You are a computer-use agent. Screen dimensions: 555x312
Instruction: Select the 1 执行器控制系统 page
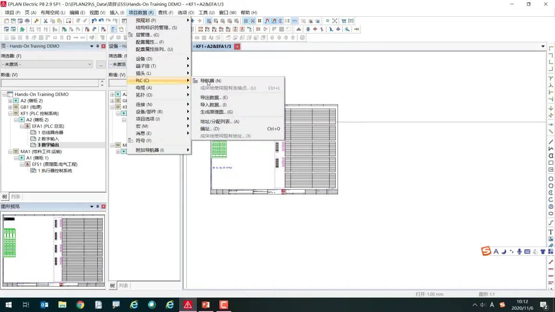[x=55, y=171]
